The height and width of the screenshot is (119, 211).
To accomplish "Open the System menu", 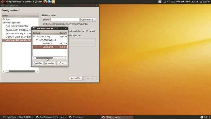I will coord(38,2).
